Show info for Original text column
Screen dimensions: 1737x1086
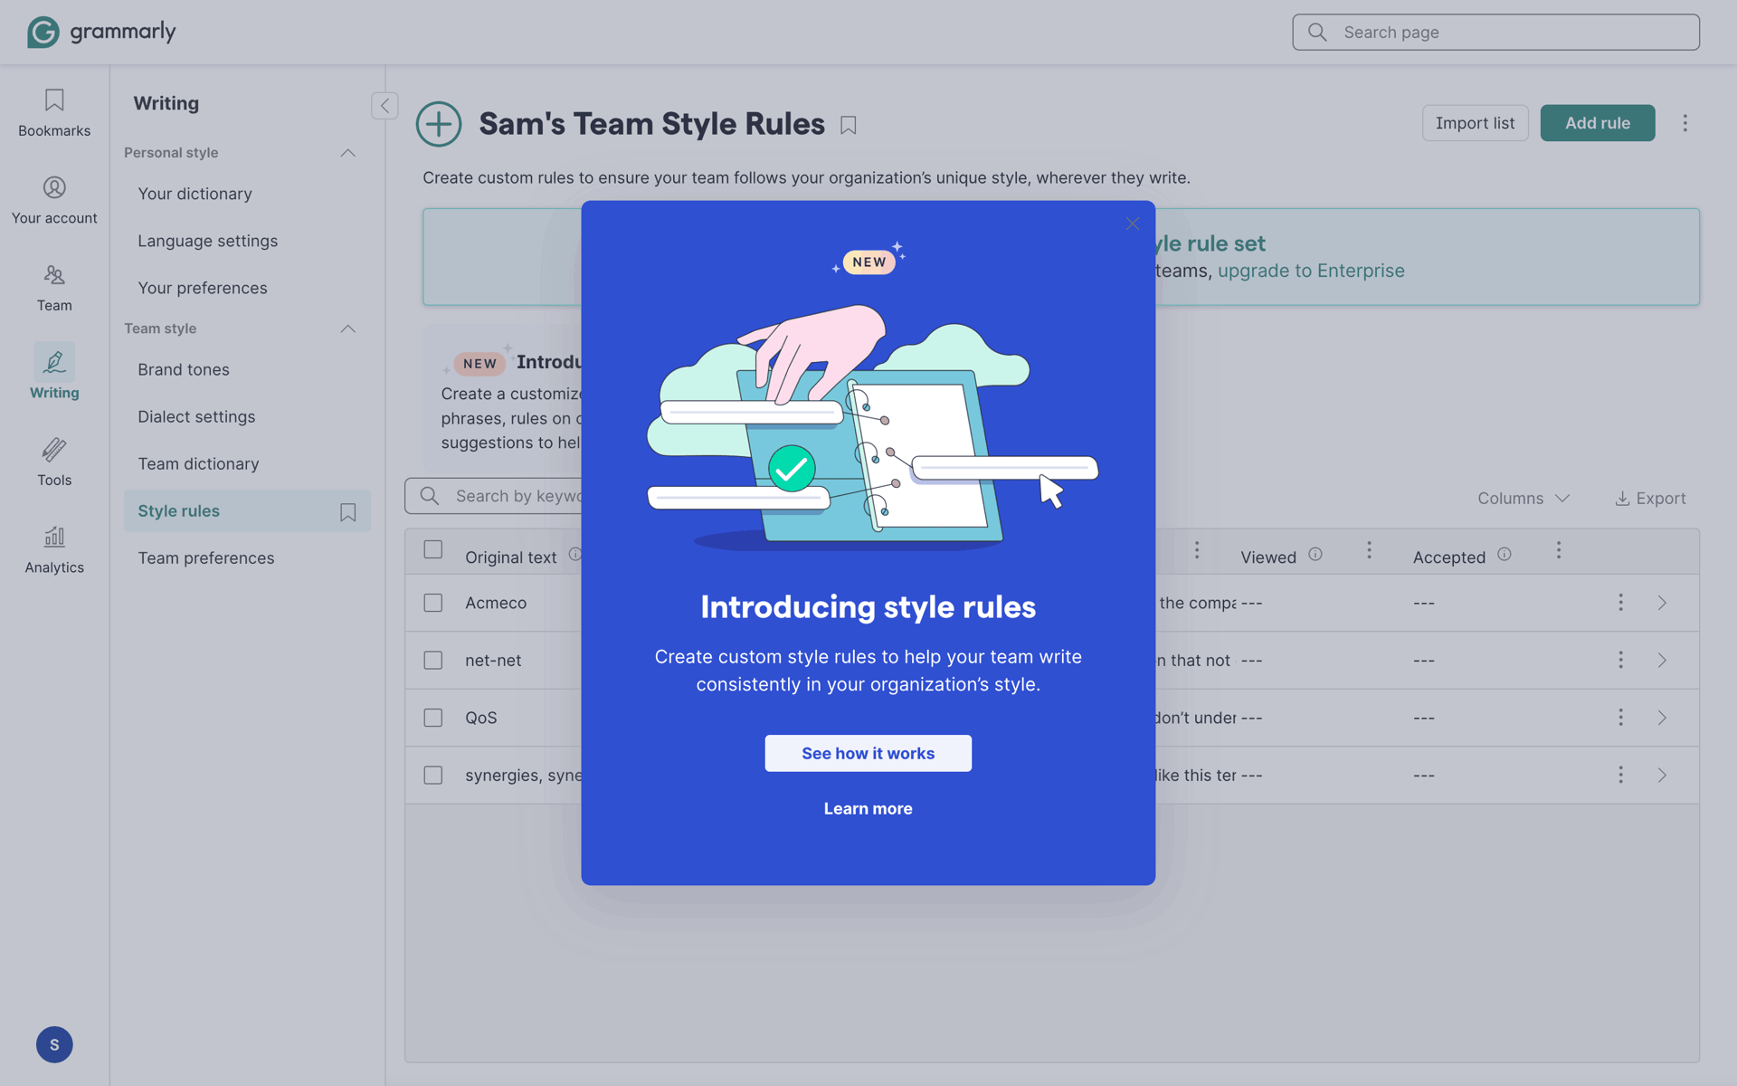click(x=574, y=555)
